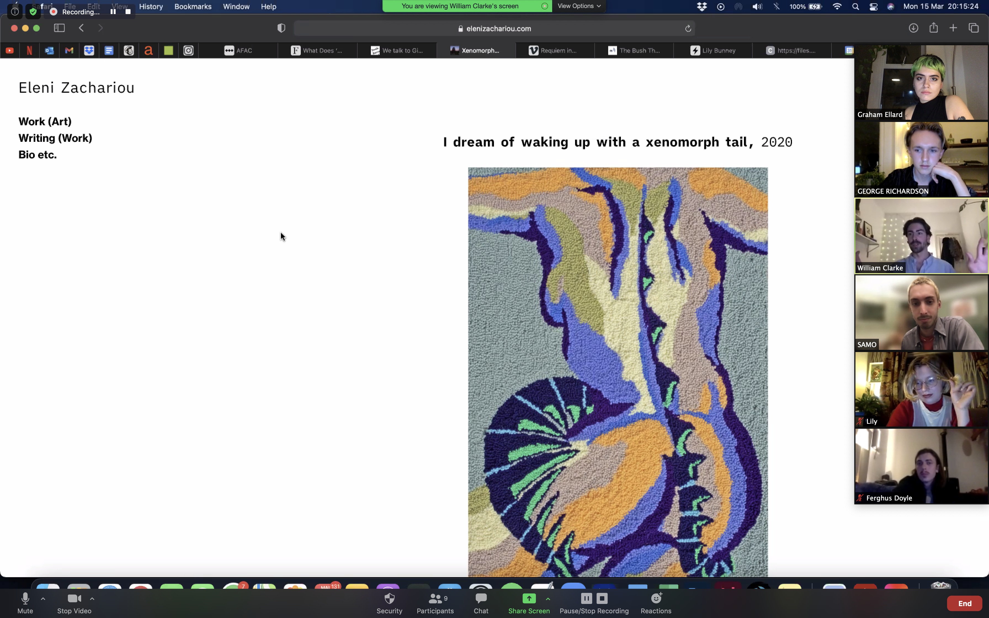Open the Security shield menu
Screen dimensions: 989x618
389,603
